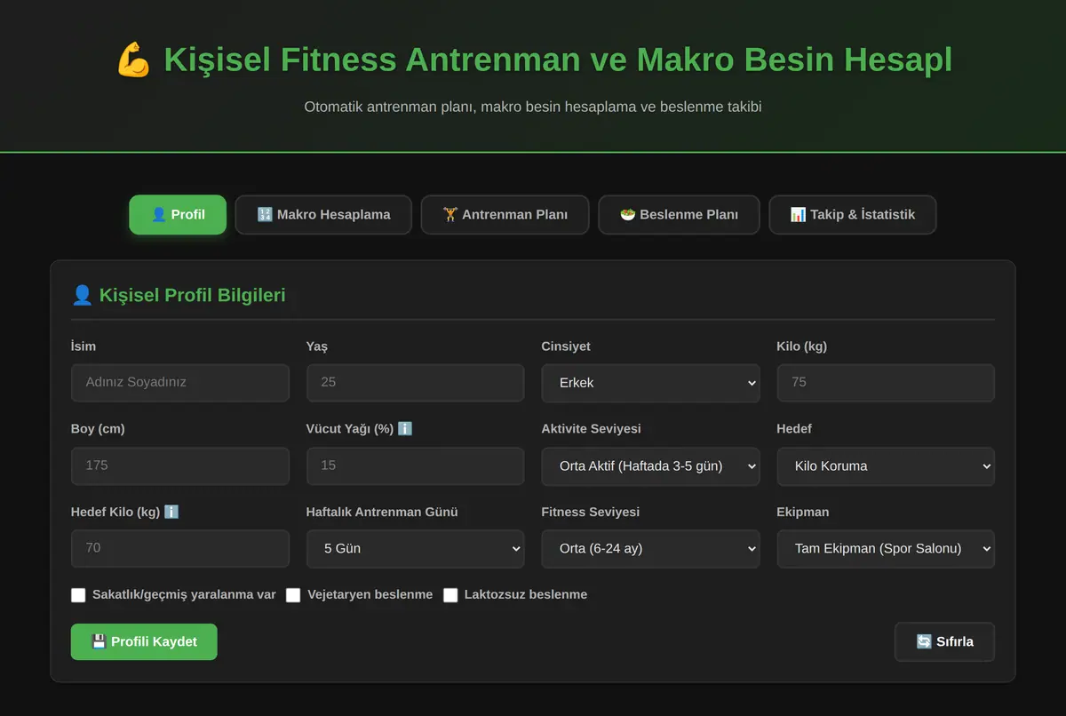Screen dimensions: 1066x716
Task: Focus the Vücut Yağı (%) input field
Action: tap(415, 466)
